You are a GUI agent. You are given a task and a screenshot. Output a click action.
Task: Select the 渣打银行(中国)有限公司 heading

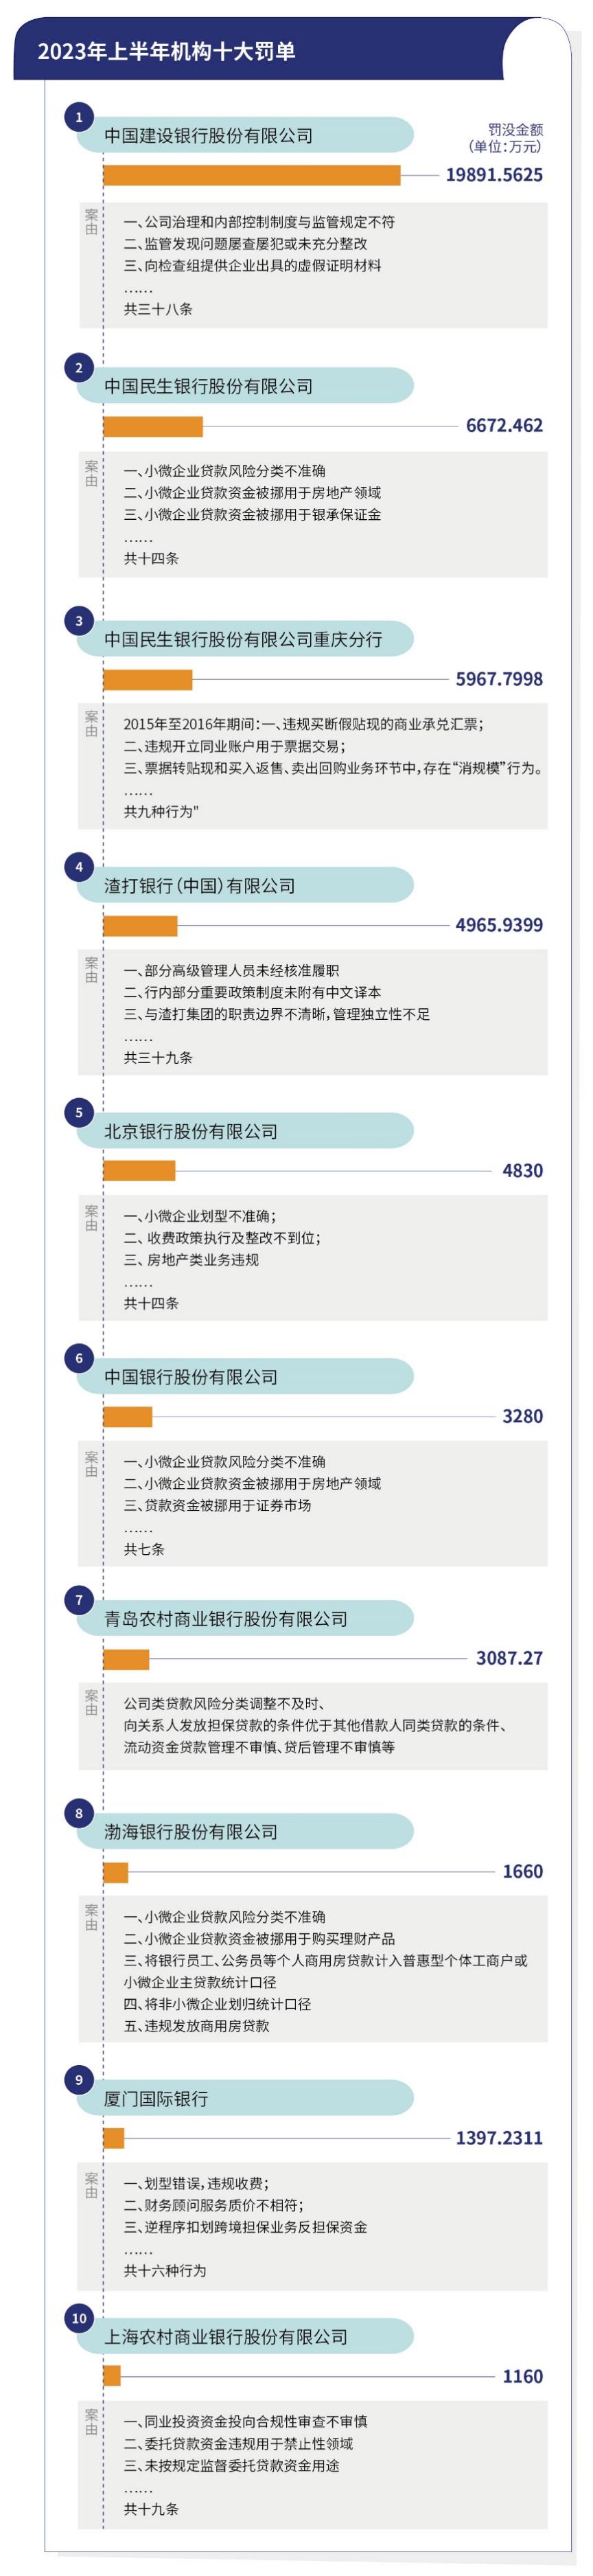coord(200,885)
